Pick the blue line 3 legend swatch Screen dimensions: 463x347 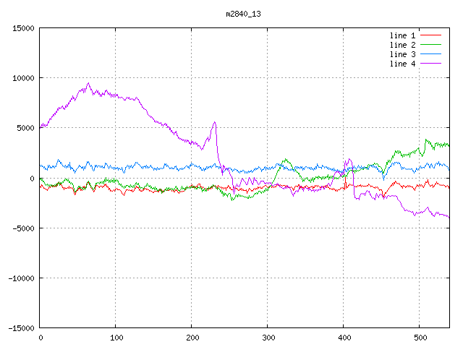click(430, 54)
